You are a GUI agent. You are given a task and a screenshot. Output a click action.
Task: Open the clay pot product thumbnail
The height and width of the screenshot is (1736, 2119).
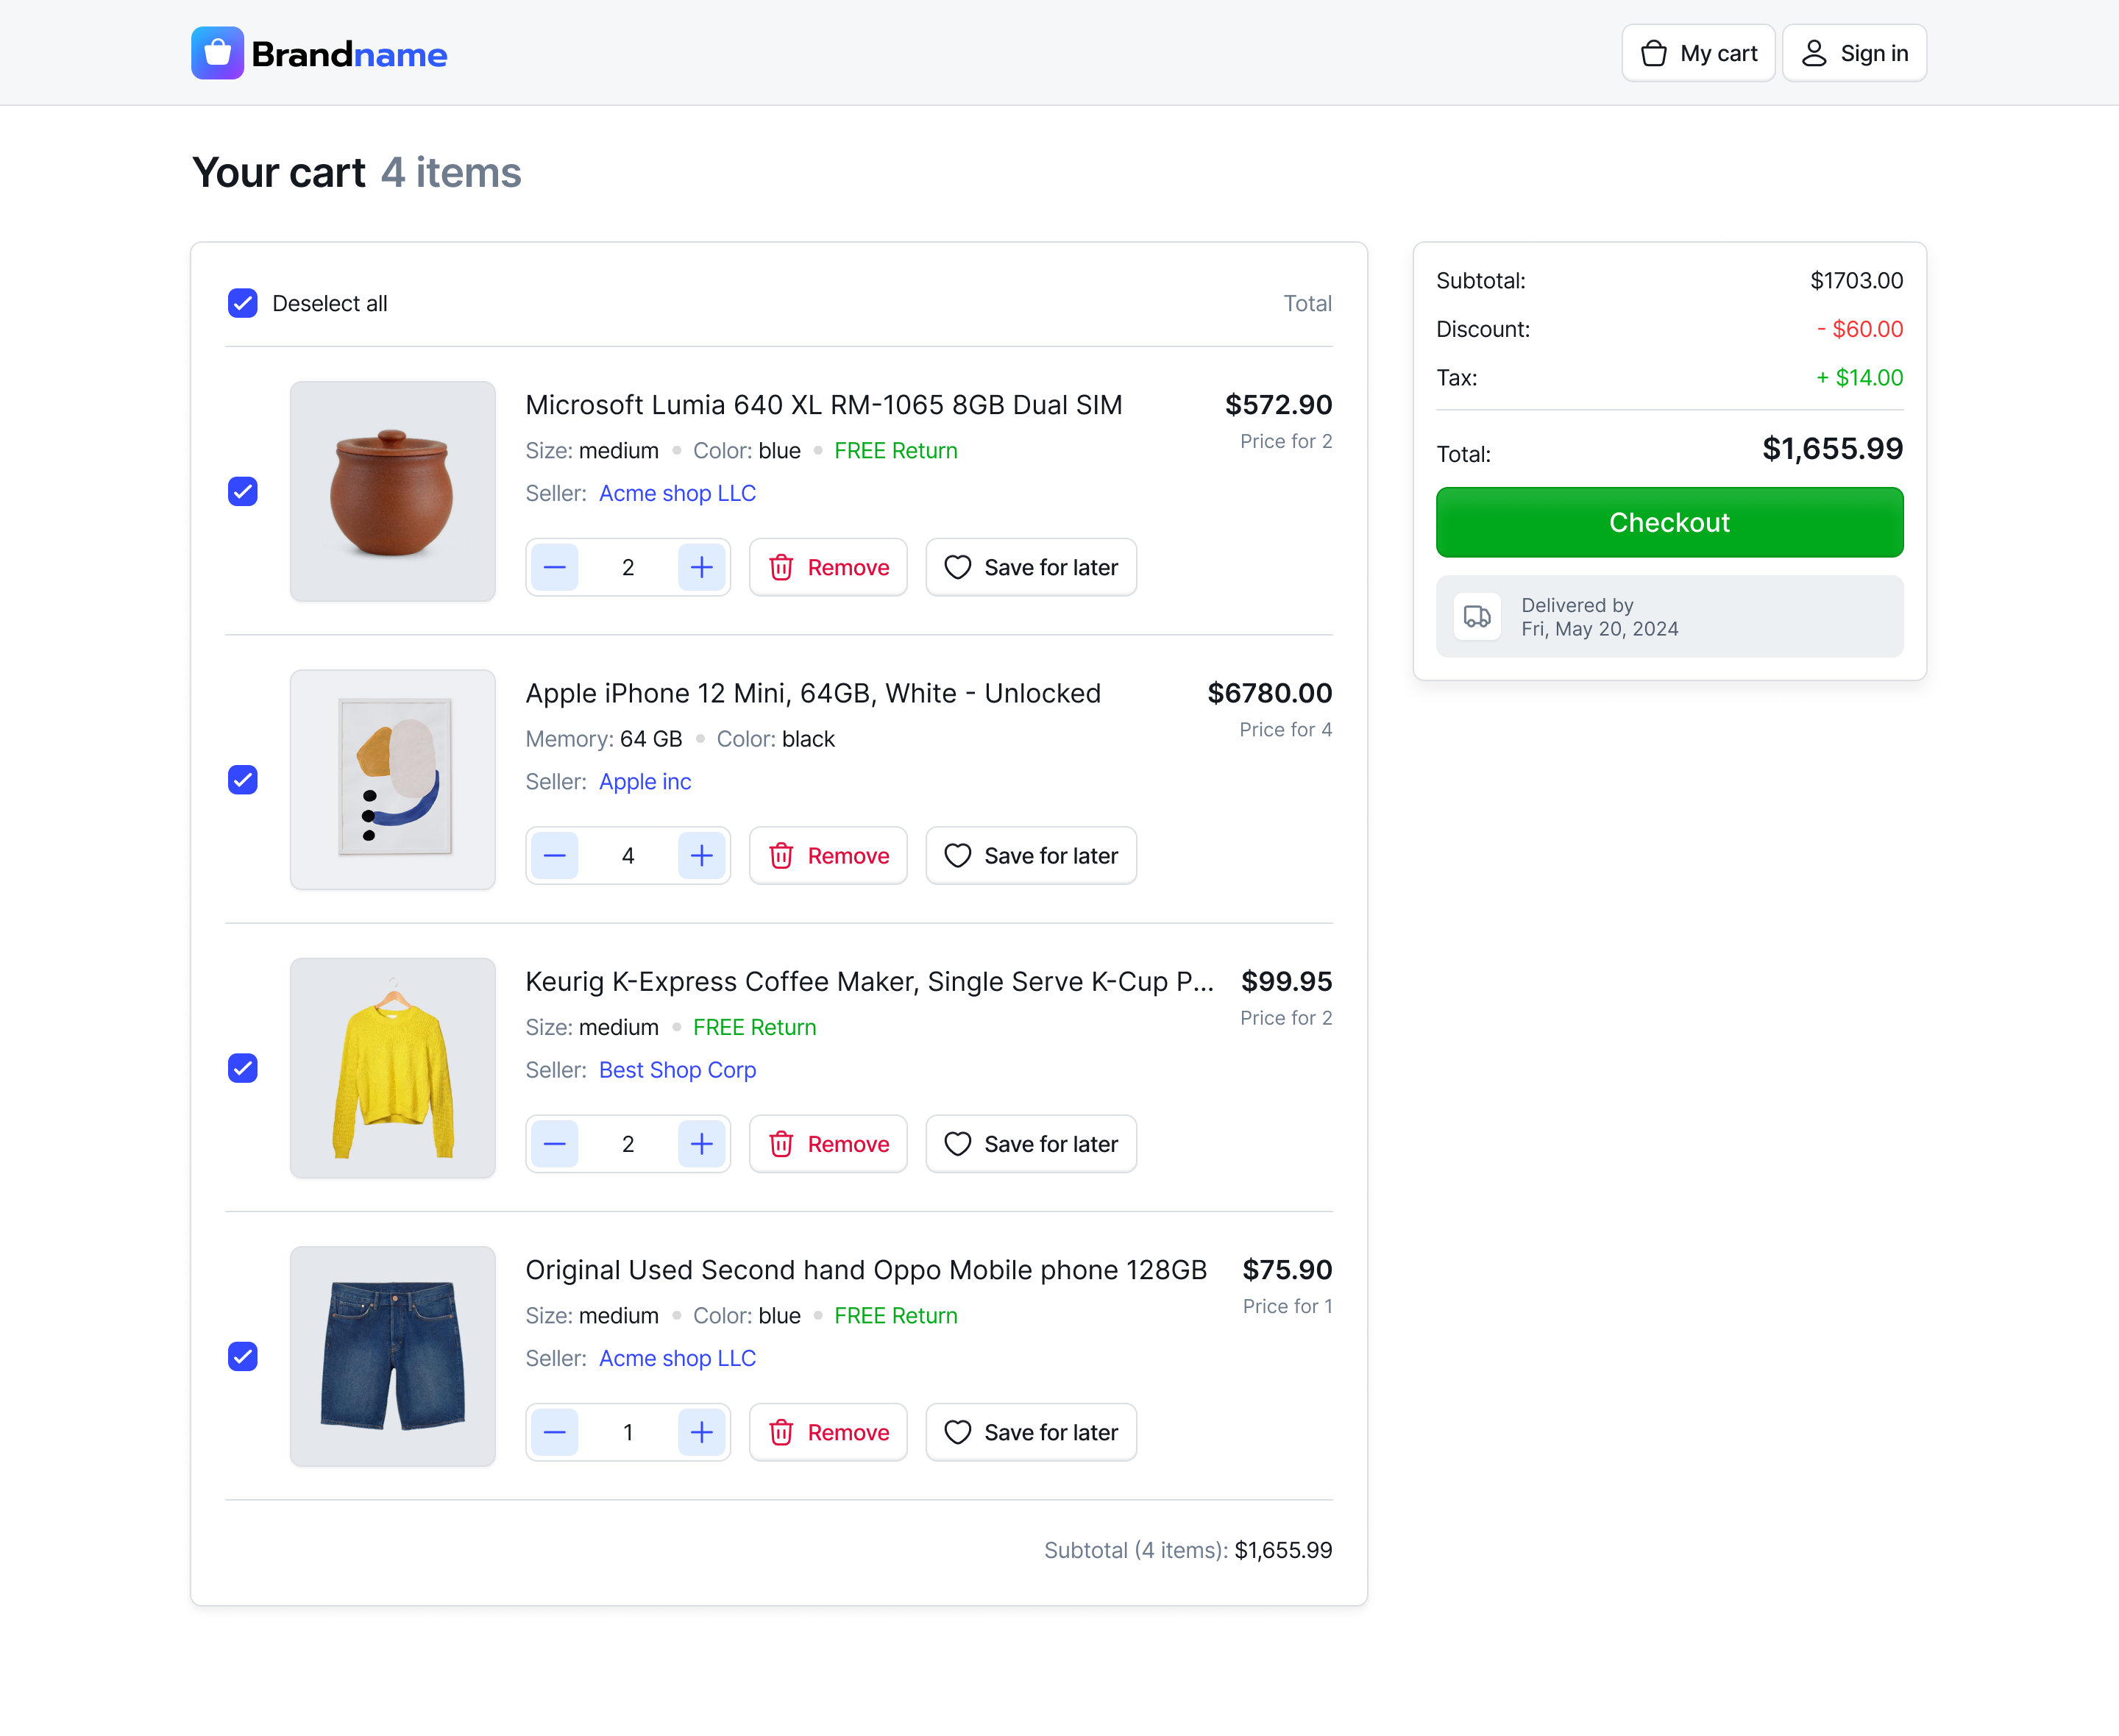pyautogui.click(x=393, y=491)
